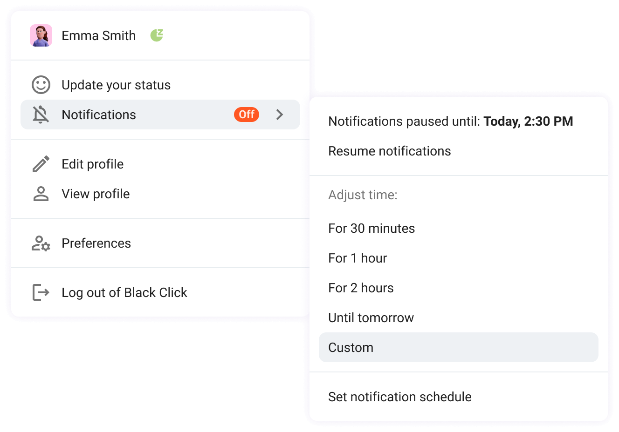Pause notifications for 30 minutes

point(371,229)
